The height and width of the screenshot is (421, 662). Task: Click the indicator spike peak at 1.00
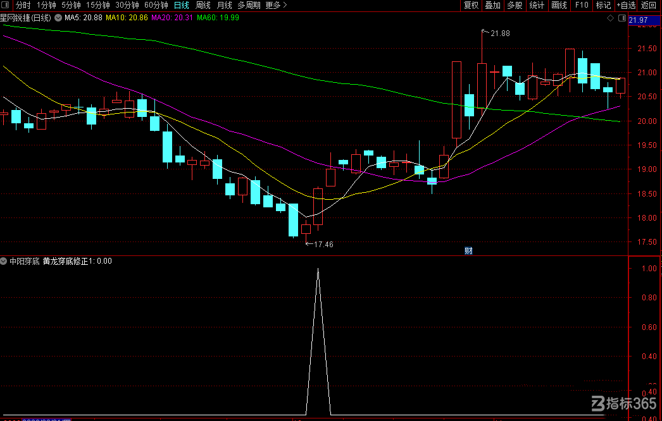(x=318, y=269)
